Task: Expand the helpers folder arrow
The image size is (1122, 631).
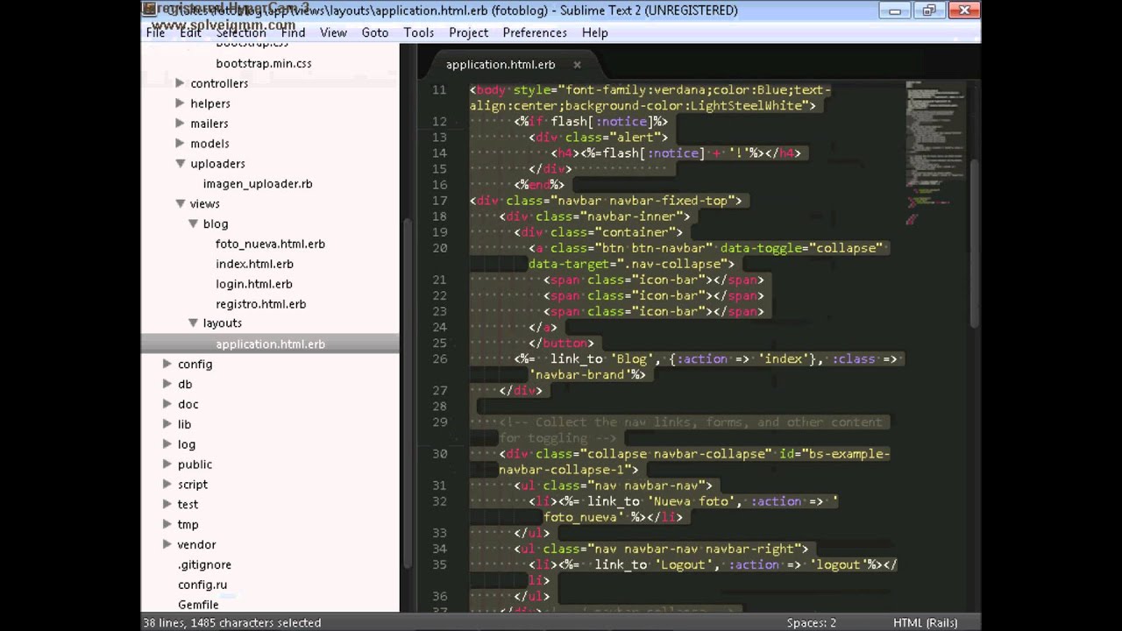Action: click(x=180, y=103)
